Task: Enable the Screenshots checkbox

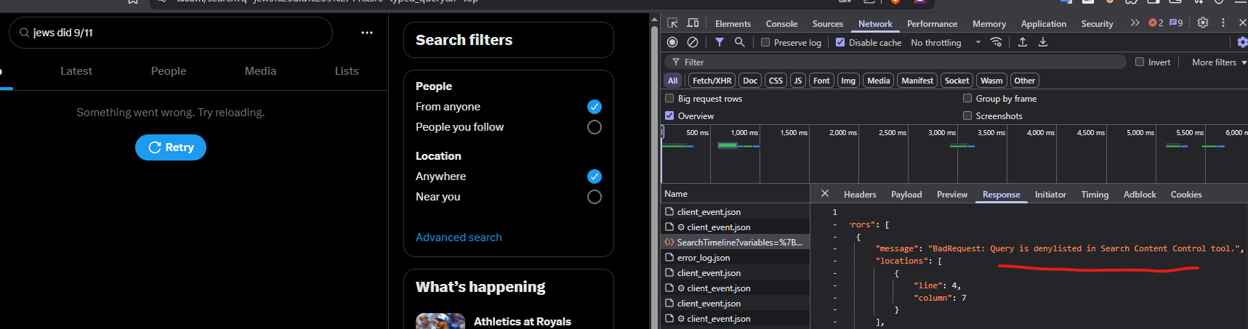Action: tap(967, 115)
